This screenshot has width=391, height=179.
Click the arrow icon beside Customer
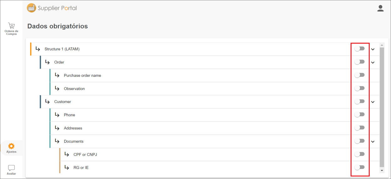pos(47,102)
